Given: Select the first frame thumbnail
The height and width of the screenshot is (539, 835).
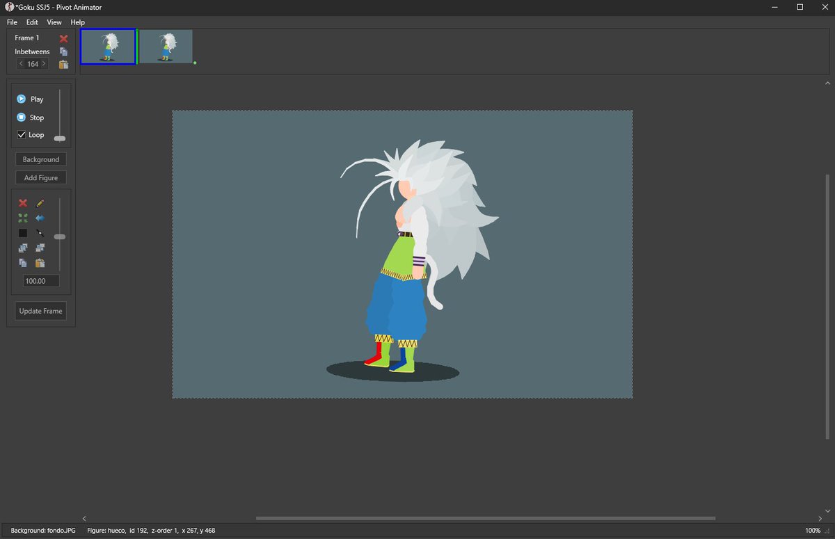Looking at the screenshot, I should pos(108,47).
